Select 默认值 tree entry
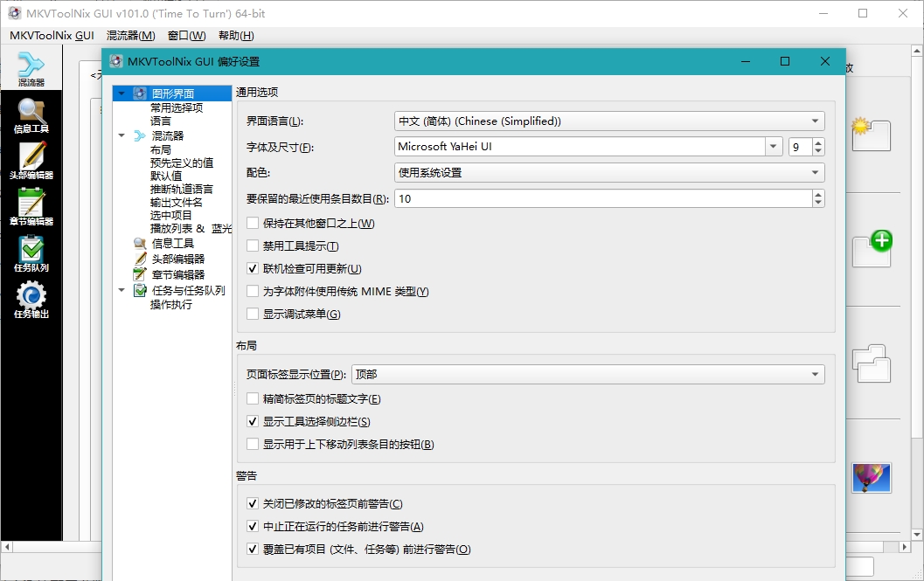This screenshot has height=581, width=924. click(x=165, y=176)
